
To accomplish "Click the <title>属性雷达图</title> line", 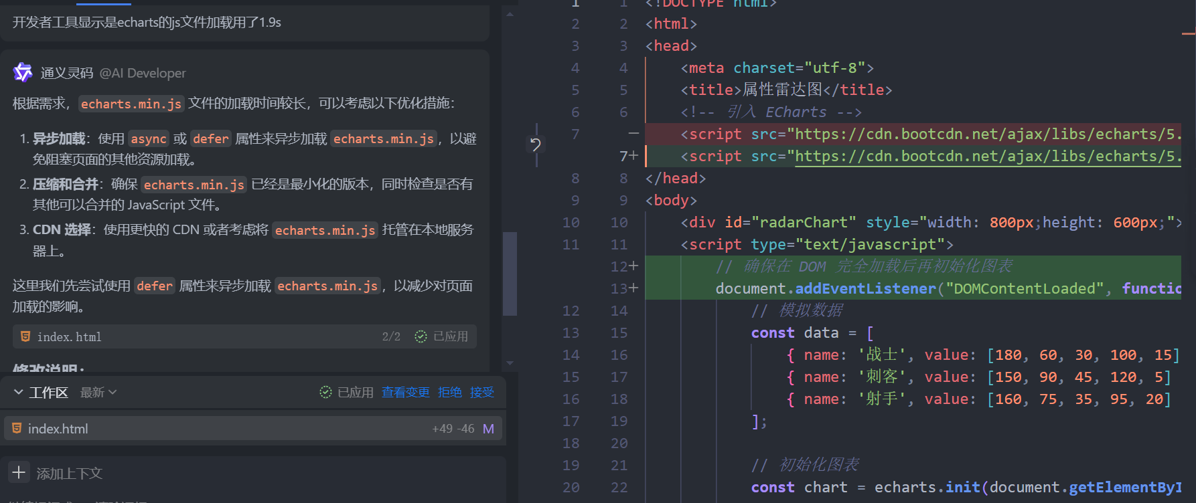I will click(x=786, y=90).
